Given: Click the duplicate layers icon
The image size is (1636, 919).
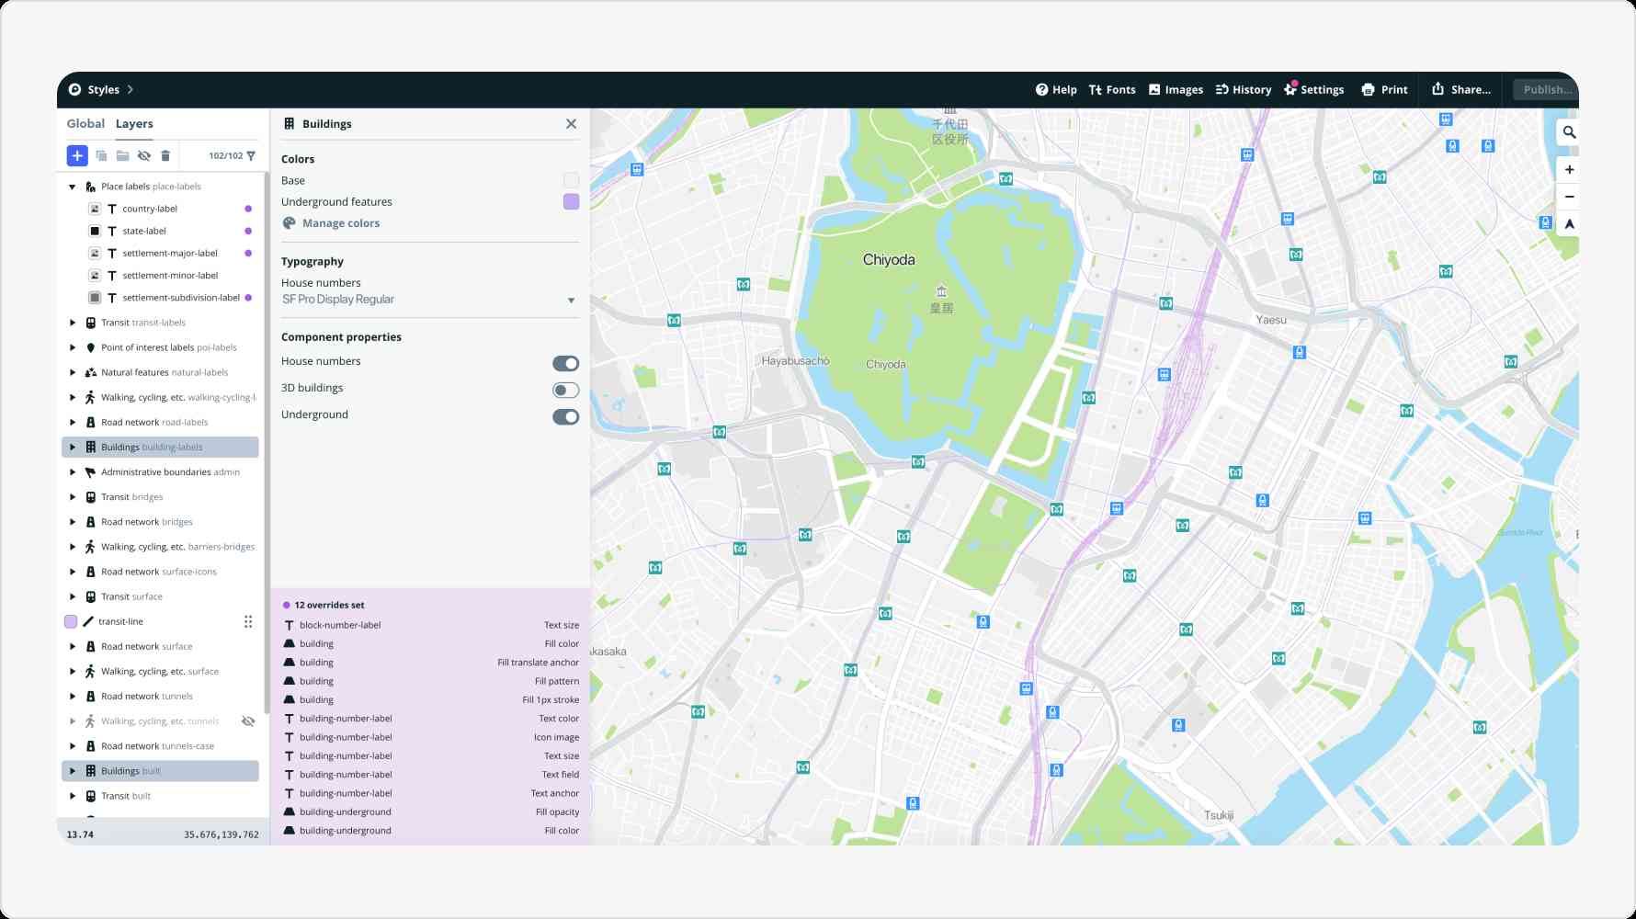Looking at the screenshot, I should pyautogui.click(x=101, y=156).
